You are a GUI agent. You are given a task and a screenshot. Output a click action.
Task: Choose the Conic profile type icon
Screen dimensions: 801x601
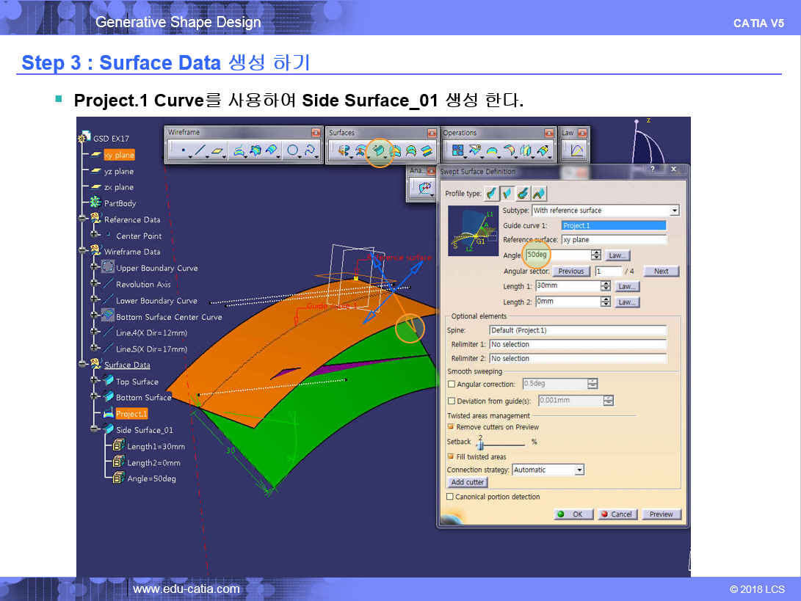[x=540, y=194]
